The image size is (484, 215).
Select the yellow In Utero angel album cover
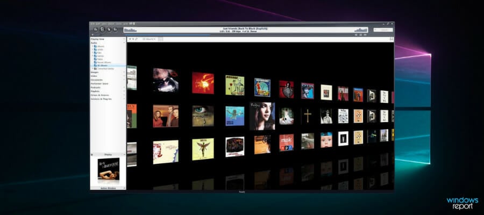203,149
